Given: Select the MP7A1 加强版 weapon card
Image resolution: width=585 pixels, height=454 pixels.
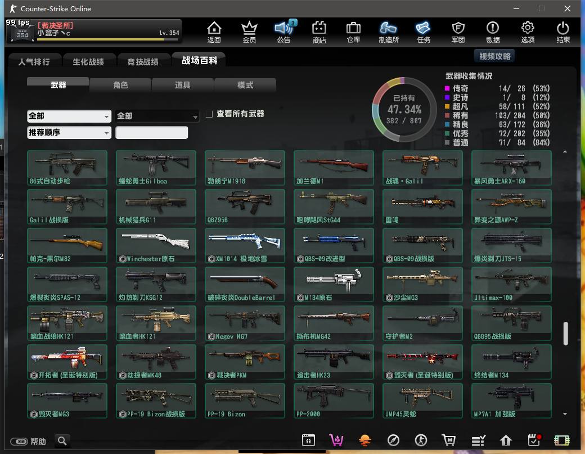Looking at the screenshot, I should point(511,401).
